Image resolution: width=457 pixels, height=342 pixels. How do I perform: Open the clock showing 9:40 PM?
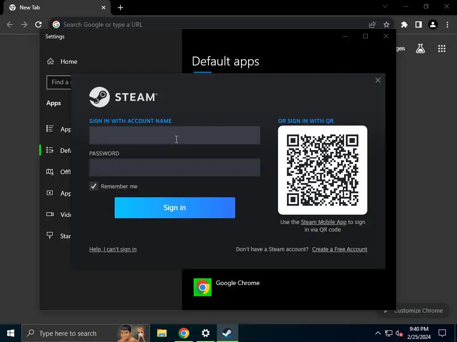point(419,333)
